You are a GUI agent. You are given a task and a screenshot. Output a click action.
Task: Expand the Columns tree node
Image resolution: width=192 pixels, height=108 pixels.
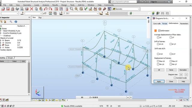click(0, 43)
